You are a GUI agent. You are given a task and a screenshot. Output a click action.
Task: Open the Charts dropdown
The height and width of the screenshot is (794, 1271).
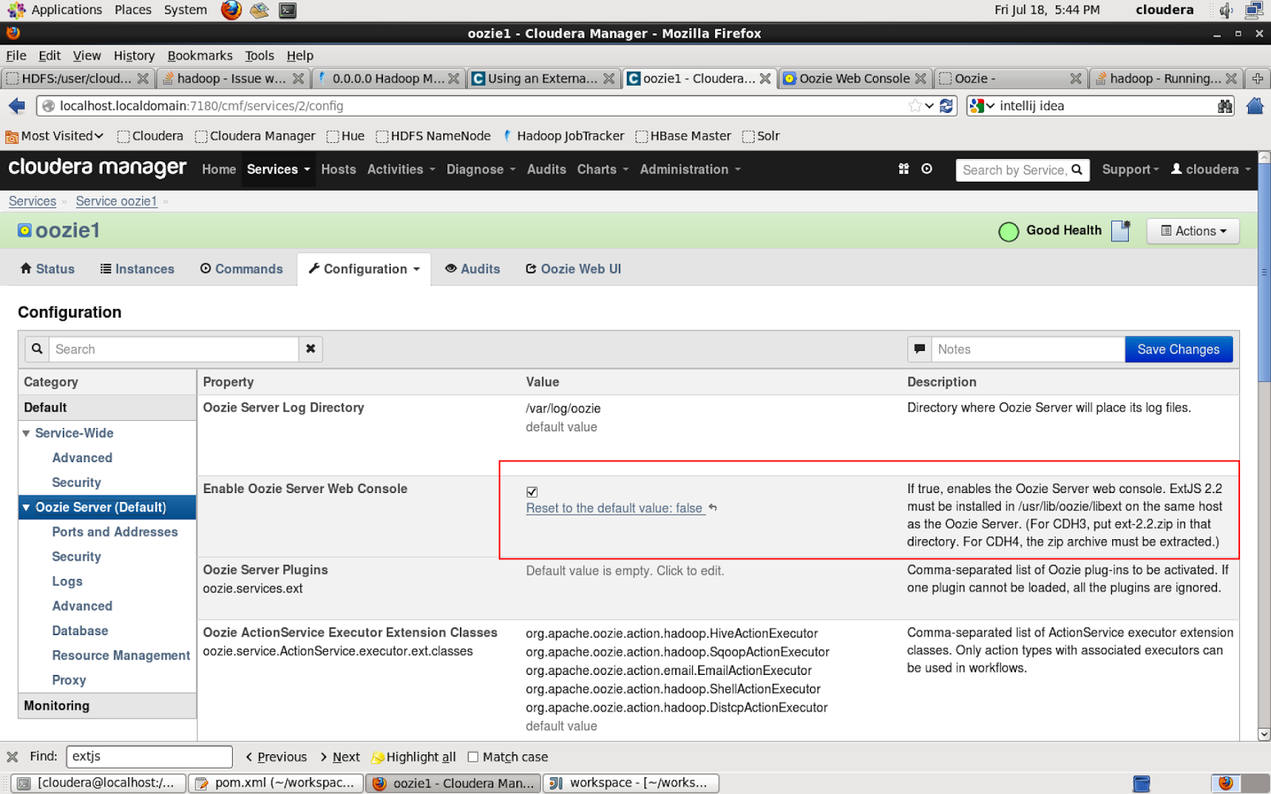[603, 169]
